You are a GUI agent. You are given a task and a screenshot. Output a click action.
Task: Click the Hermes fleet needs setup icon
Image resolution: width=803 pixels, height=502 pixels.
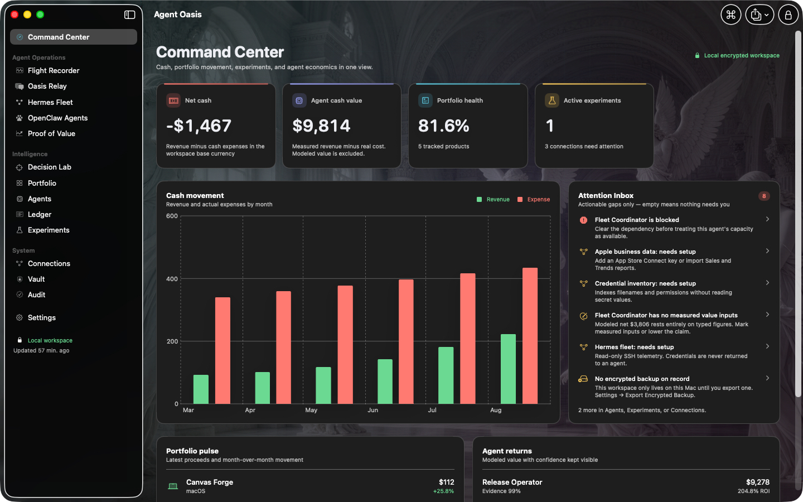click(x=584, y=347)
